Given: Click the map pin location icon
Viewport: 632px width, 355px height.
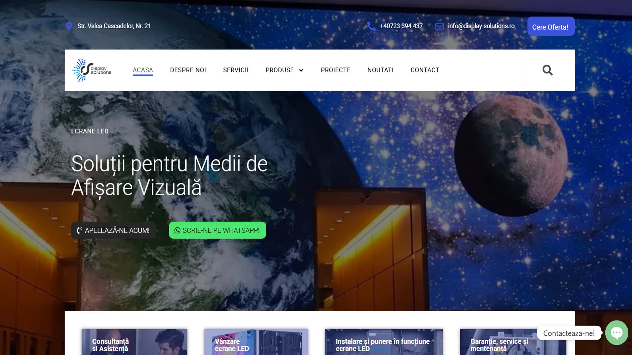Looking at the screenshot, I should [x=69, y=26].
